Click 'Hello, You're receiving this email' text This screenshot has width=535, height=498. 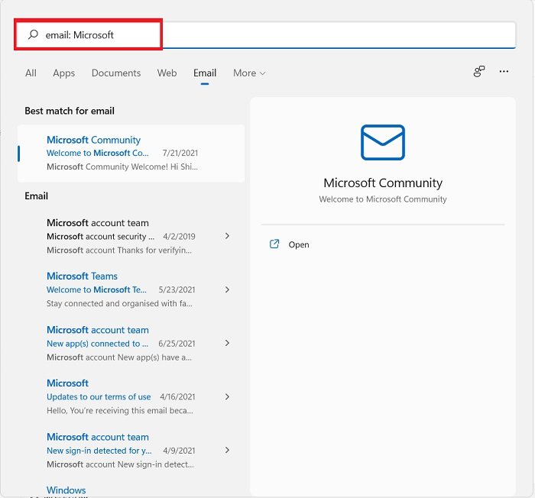(120, 410)
